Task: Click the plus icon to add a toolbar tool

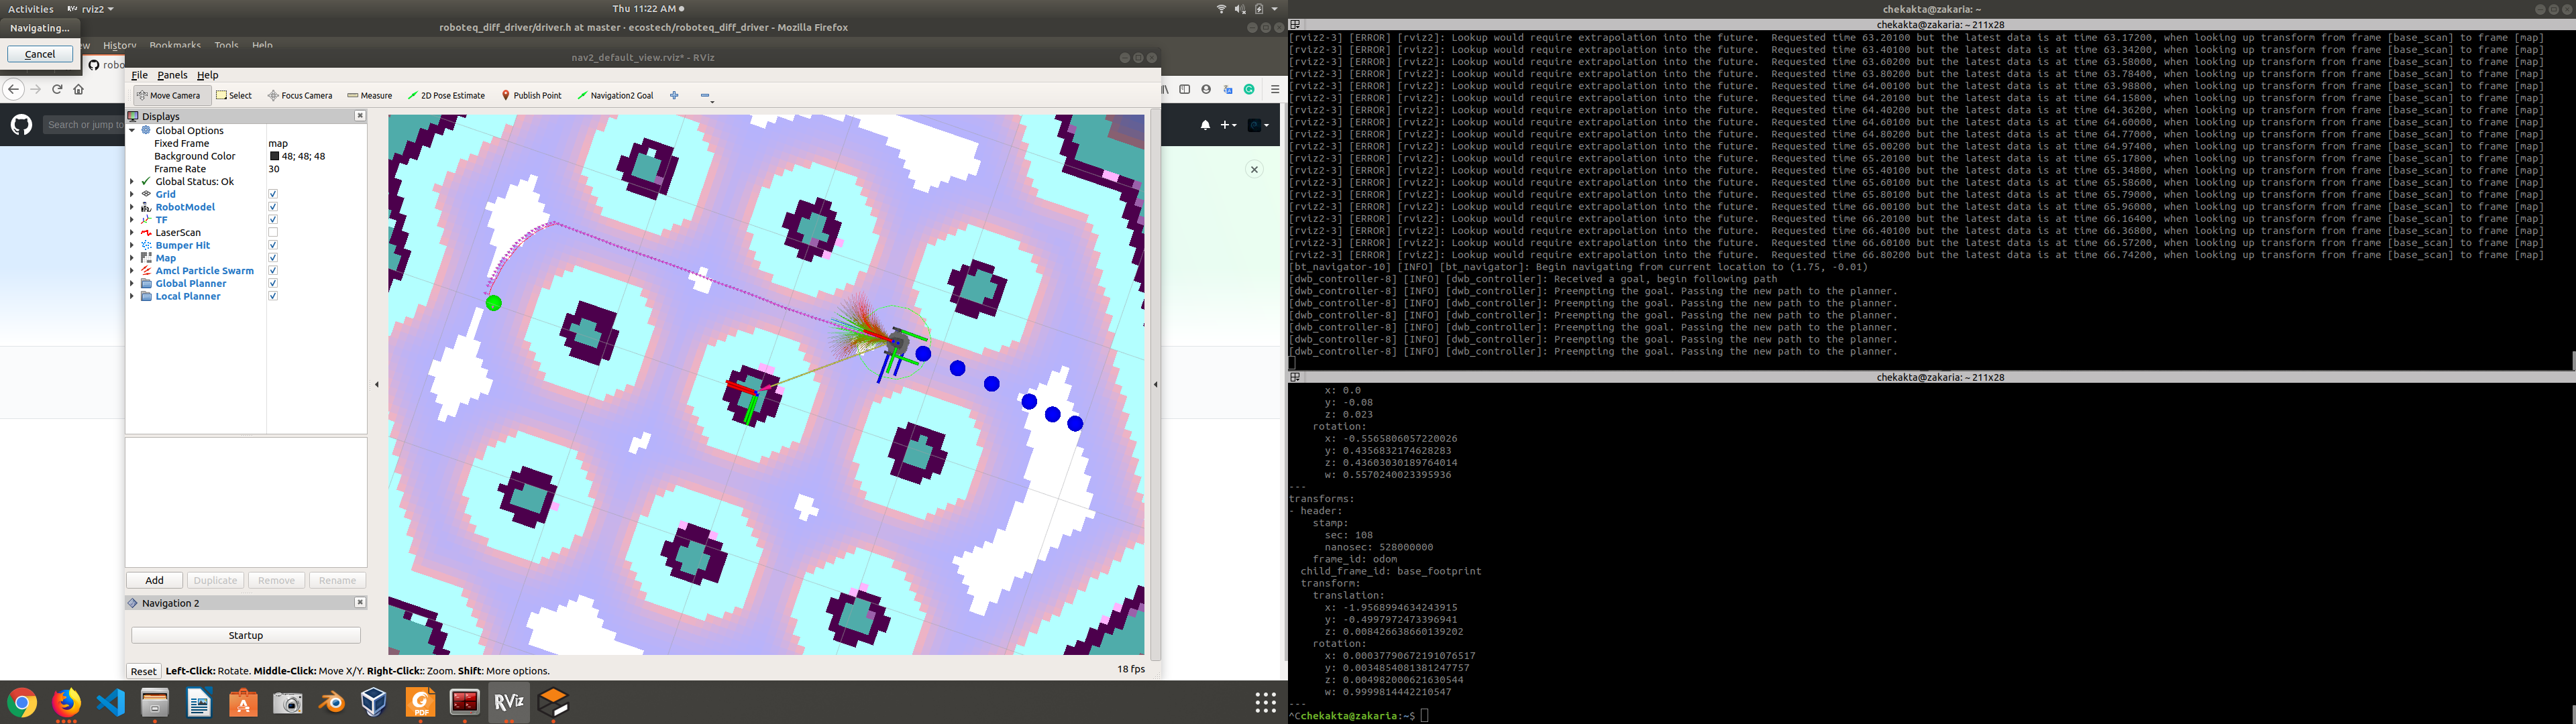Action: tap(674, 95)
